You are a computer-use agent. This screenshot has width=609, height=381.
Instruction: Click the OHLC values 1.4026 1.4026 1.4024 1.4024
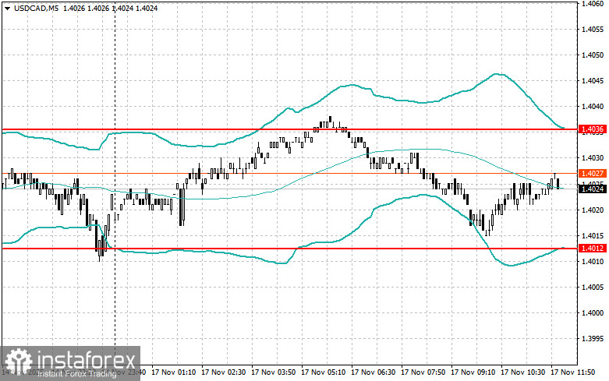(x=110, y=8)
